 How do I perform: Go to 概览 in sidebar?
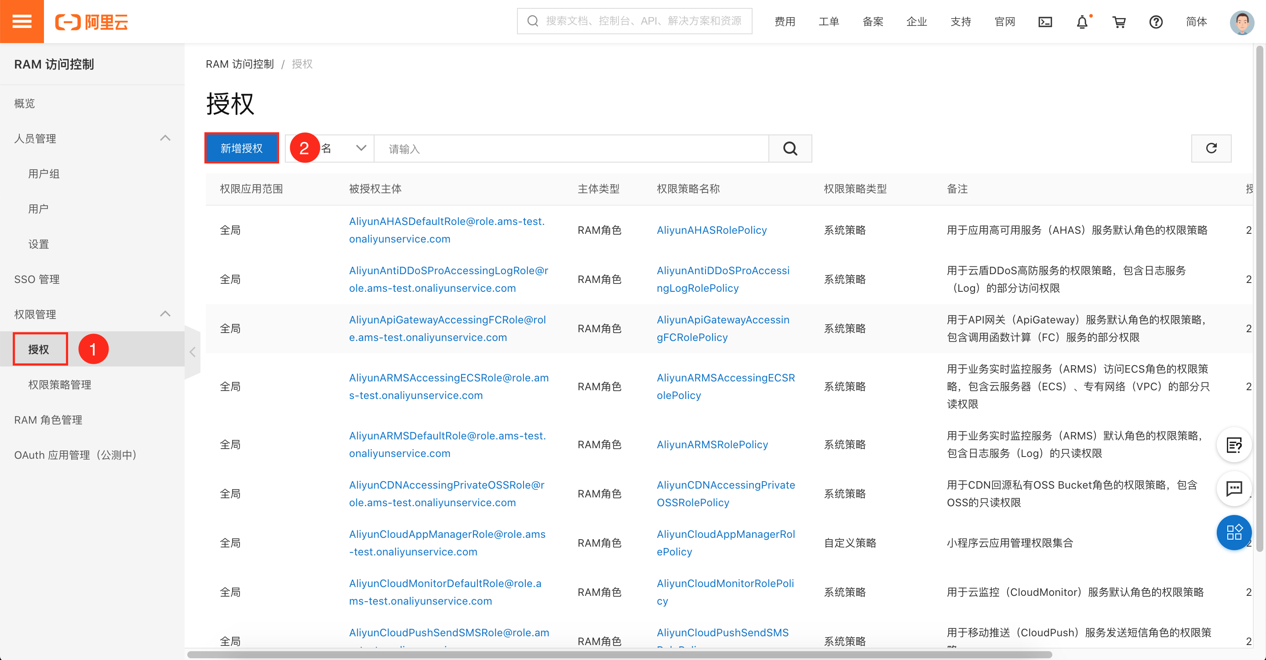tap(25, 103)
